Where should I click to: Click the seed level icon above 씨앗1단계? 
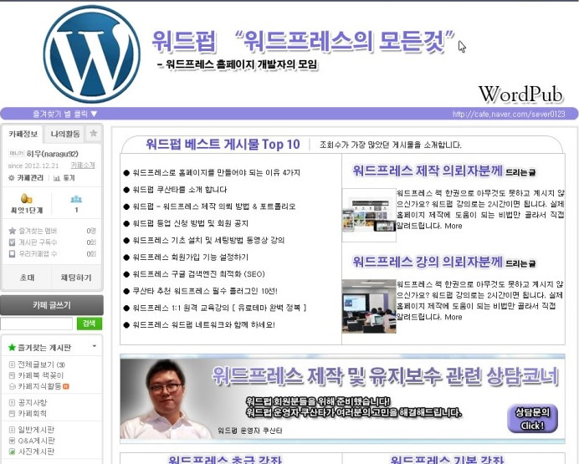click(26, 199)
